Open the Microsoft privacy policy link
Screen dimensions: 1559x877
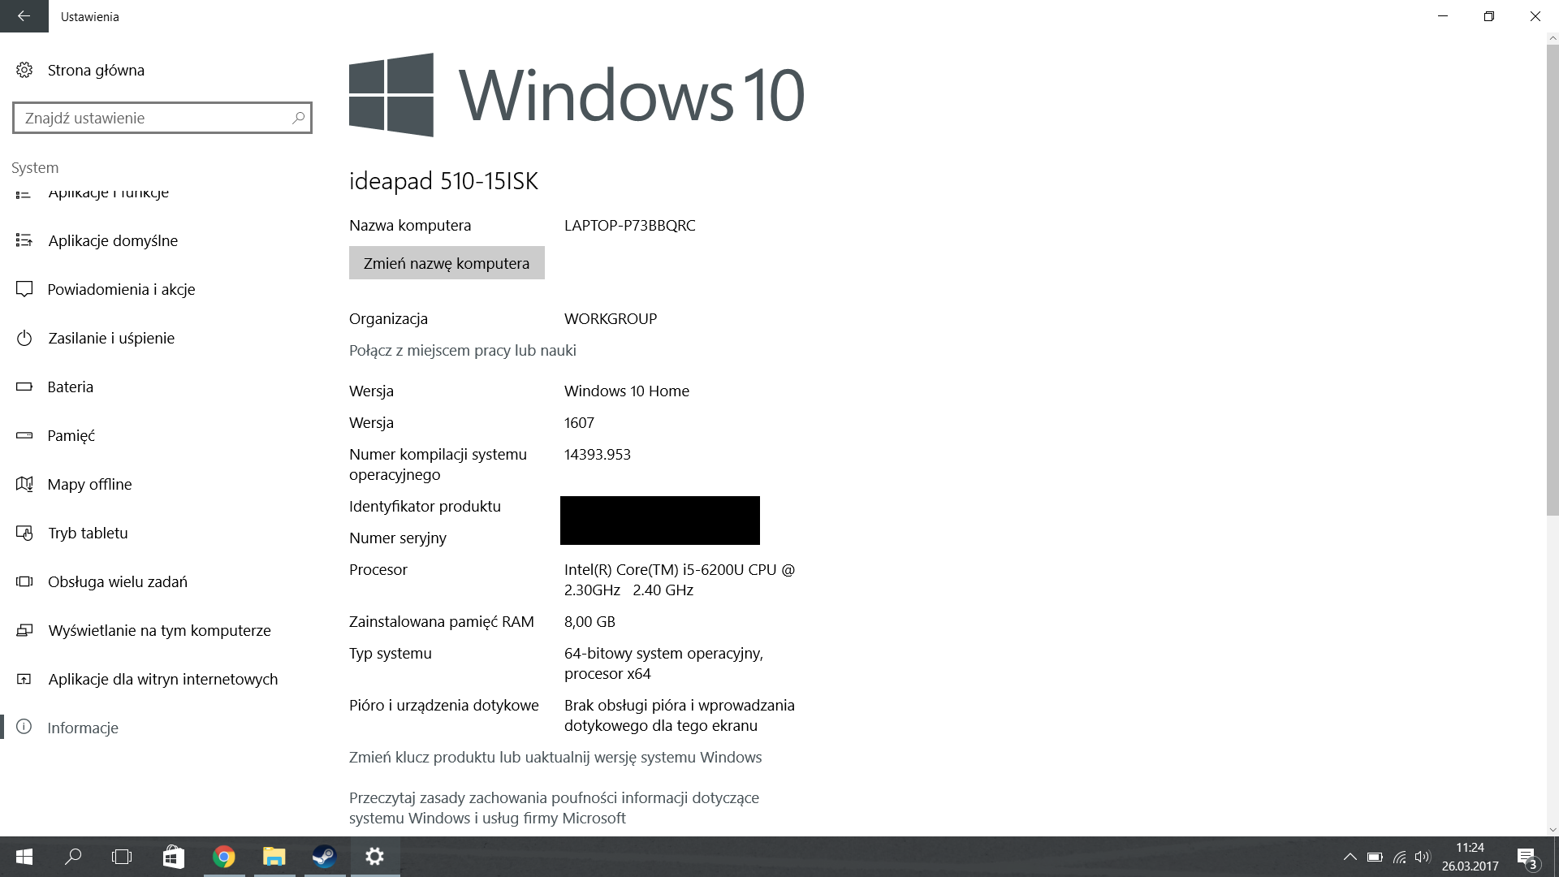[x=554, y=808]
